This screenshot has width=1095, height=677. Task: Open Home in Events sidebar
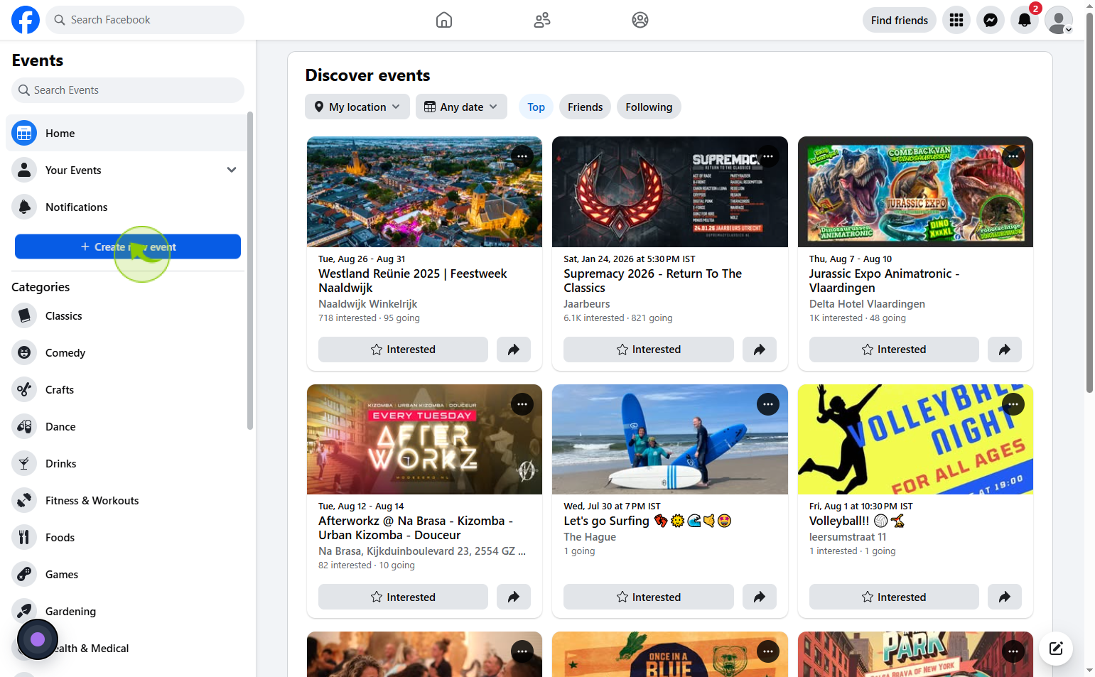coord(126,133)
